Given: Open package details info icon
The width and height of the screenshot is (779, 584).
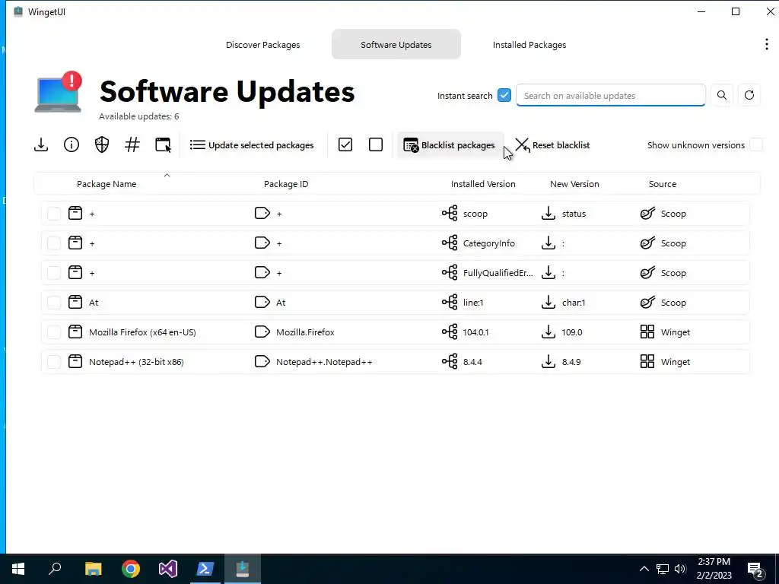Looking at the screenshot, I should point(72,145).
